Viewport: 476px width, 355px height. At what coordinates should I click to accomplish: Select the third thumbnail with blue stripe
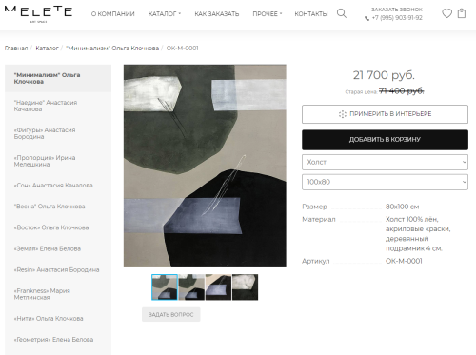[218, 287]
